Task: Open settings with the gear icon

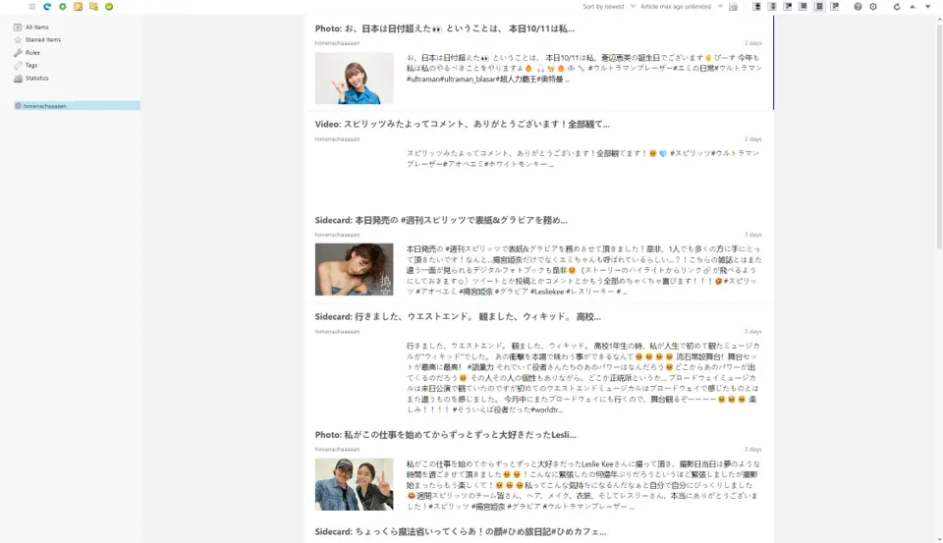Action: pos(873,7)
